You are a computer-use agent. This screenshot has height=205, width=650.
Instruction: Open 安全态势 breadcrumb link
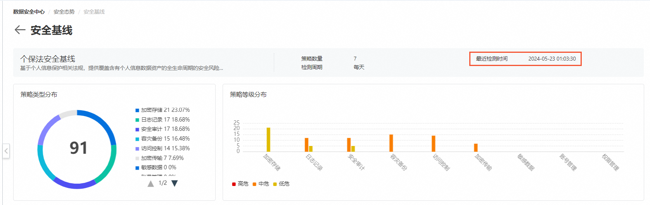[x=64, y=12]
